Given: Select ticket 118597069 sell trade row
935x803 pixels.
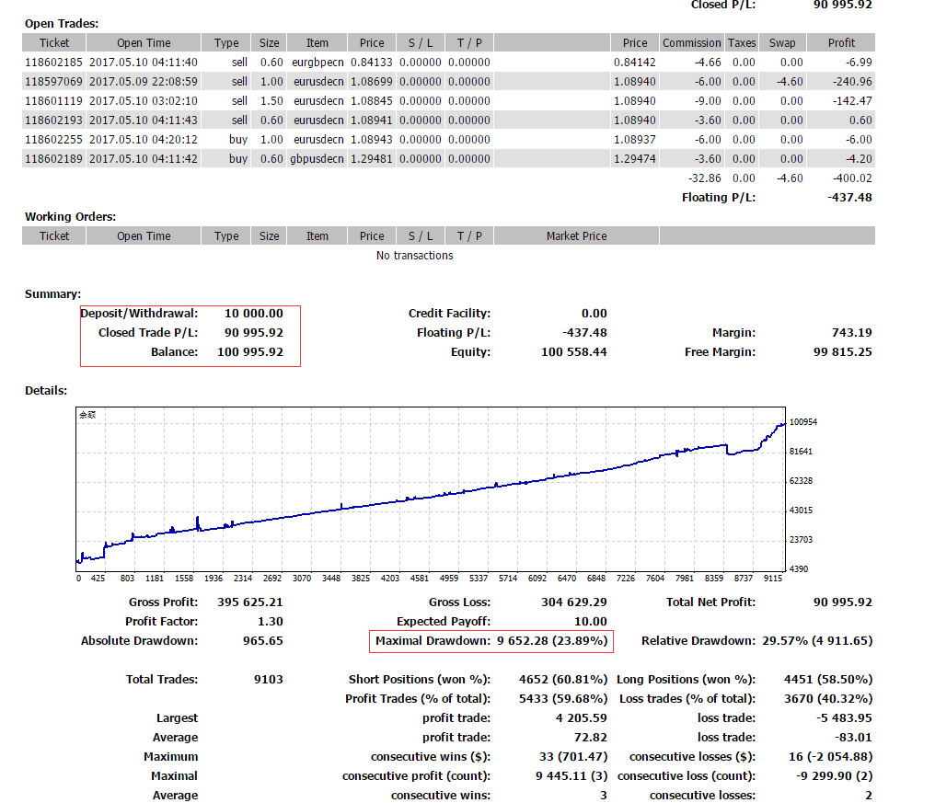Looking at the screenshot, I should [448, 82].
